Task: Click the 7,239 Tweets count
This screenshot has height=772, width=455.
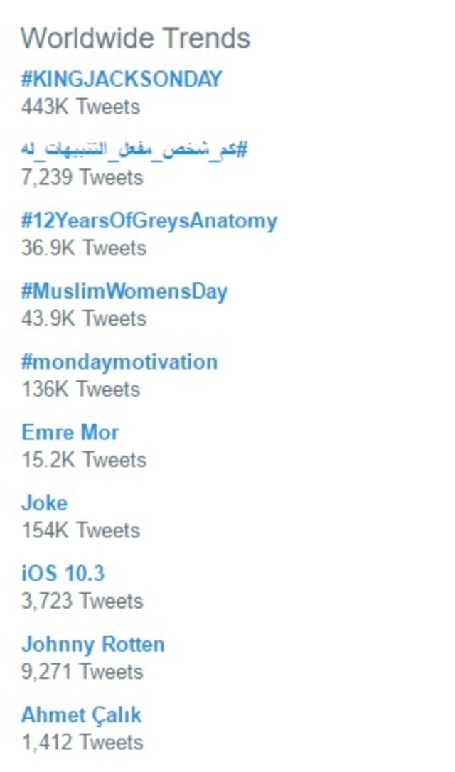Action: coord(82,177)
